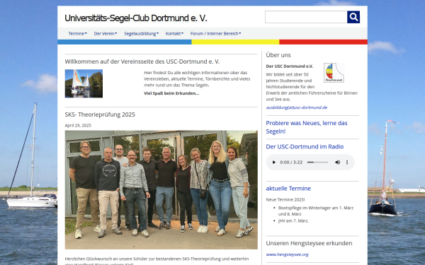Click the audio time display 0:00 / 3:22
The width and height of the screenshot is (425, 265).
(x=291, y=163)
